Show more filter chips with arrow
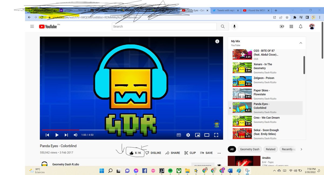This screenshot has height=175, width=324. click(x=301, y=149)
